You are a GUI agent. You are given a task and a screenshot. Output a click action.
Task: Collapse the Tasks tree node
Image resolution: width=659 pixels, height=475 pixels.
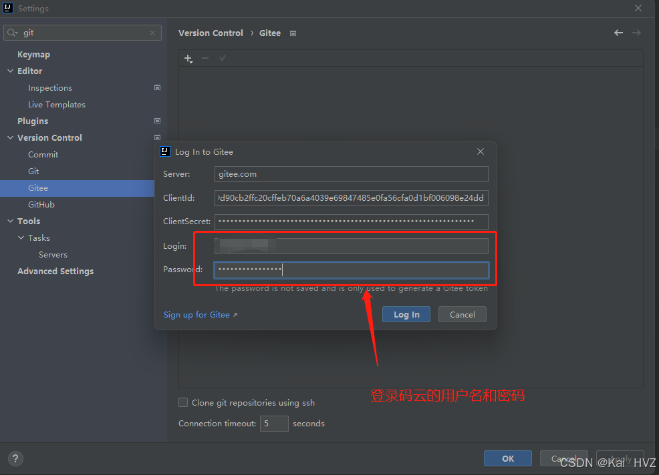pos(21,238)
